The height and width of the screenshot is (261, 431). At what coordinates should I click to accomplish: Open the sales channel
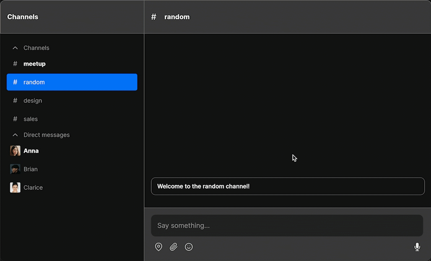pyautogui.click(x=31, y=119)
